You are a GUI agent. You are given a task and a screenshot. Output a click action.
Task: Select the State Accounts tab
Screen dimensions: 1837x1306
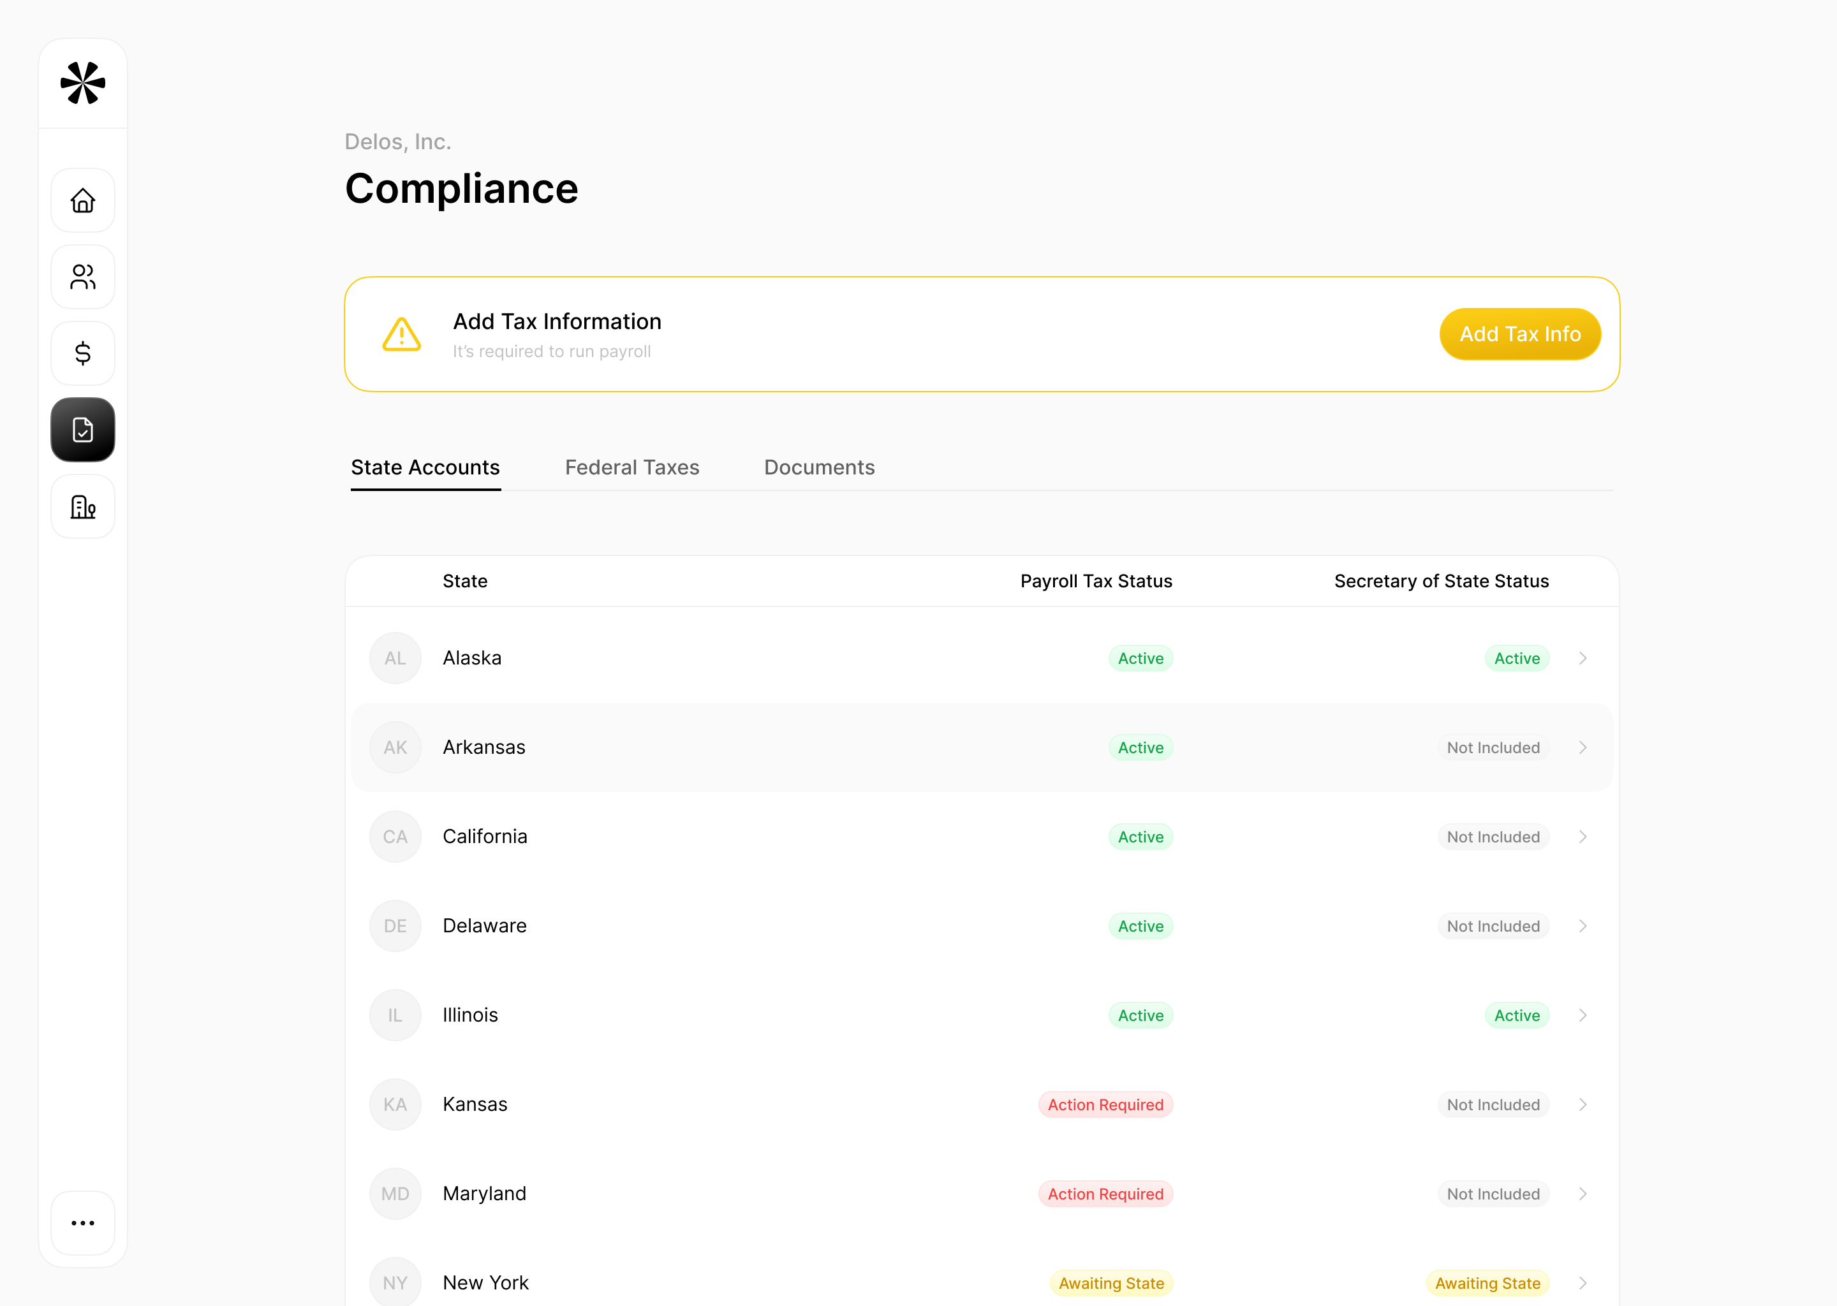pyautogui.click(x=425, y=467)
